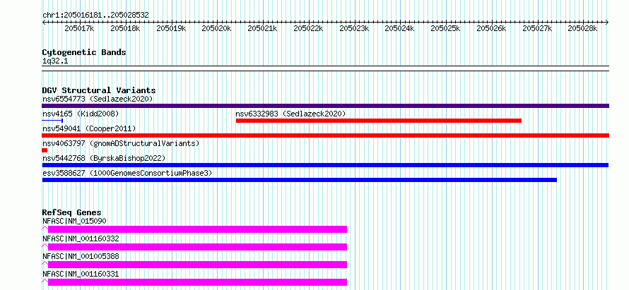Click the nsv549041 (Cooper2011) label
Image resolution: width=629 pixels, height=290 pixels.
point(89,128)
